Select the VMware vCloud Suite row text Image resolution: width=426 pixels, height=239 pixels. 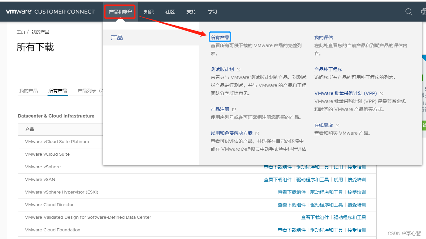click(x=47, y=154)
